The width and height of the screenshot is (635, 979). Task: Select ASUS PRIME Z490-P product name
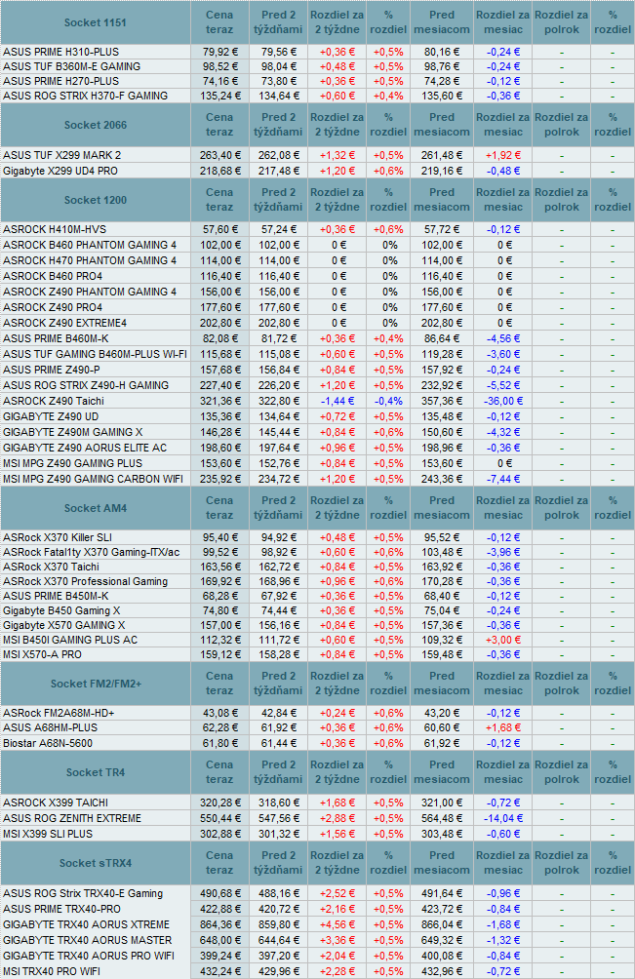[x=51, y=370]
